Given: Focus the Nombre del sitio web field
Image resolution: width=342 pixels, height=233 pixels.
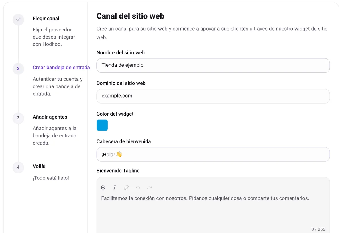Looking at the screenshot, I should pyautogui.click(x=213, y=65).
